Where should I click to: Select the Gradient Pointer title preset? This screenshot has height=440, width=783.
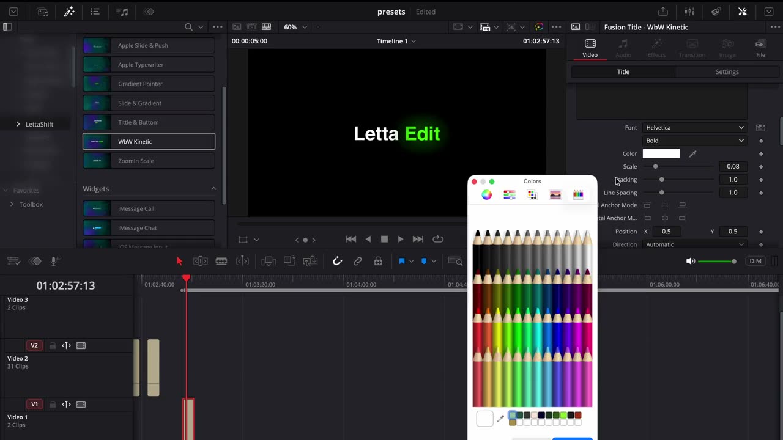(x=149, y=84)
